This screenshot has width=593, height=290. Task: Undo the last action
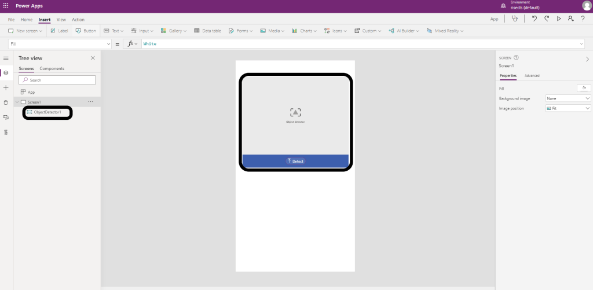click(533, 19)
